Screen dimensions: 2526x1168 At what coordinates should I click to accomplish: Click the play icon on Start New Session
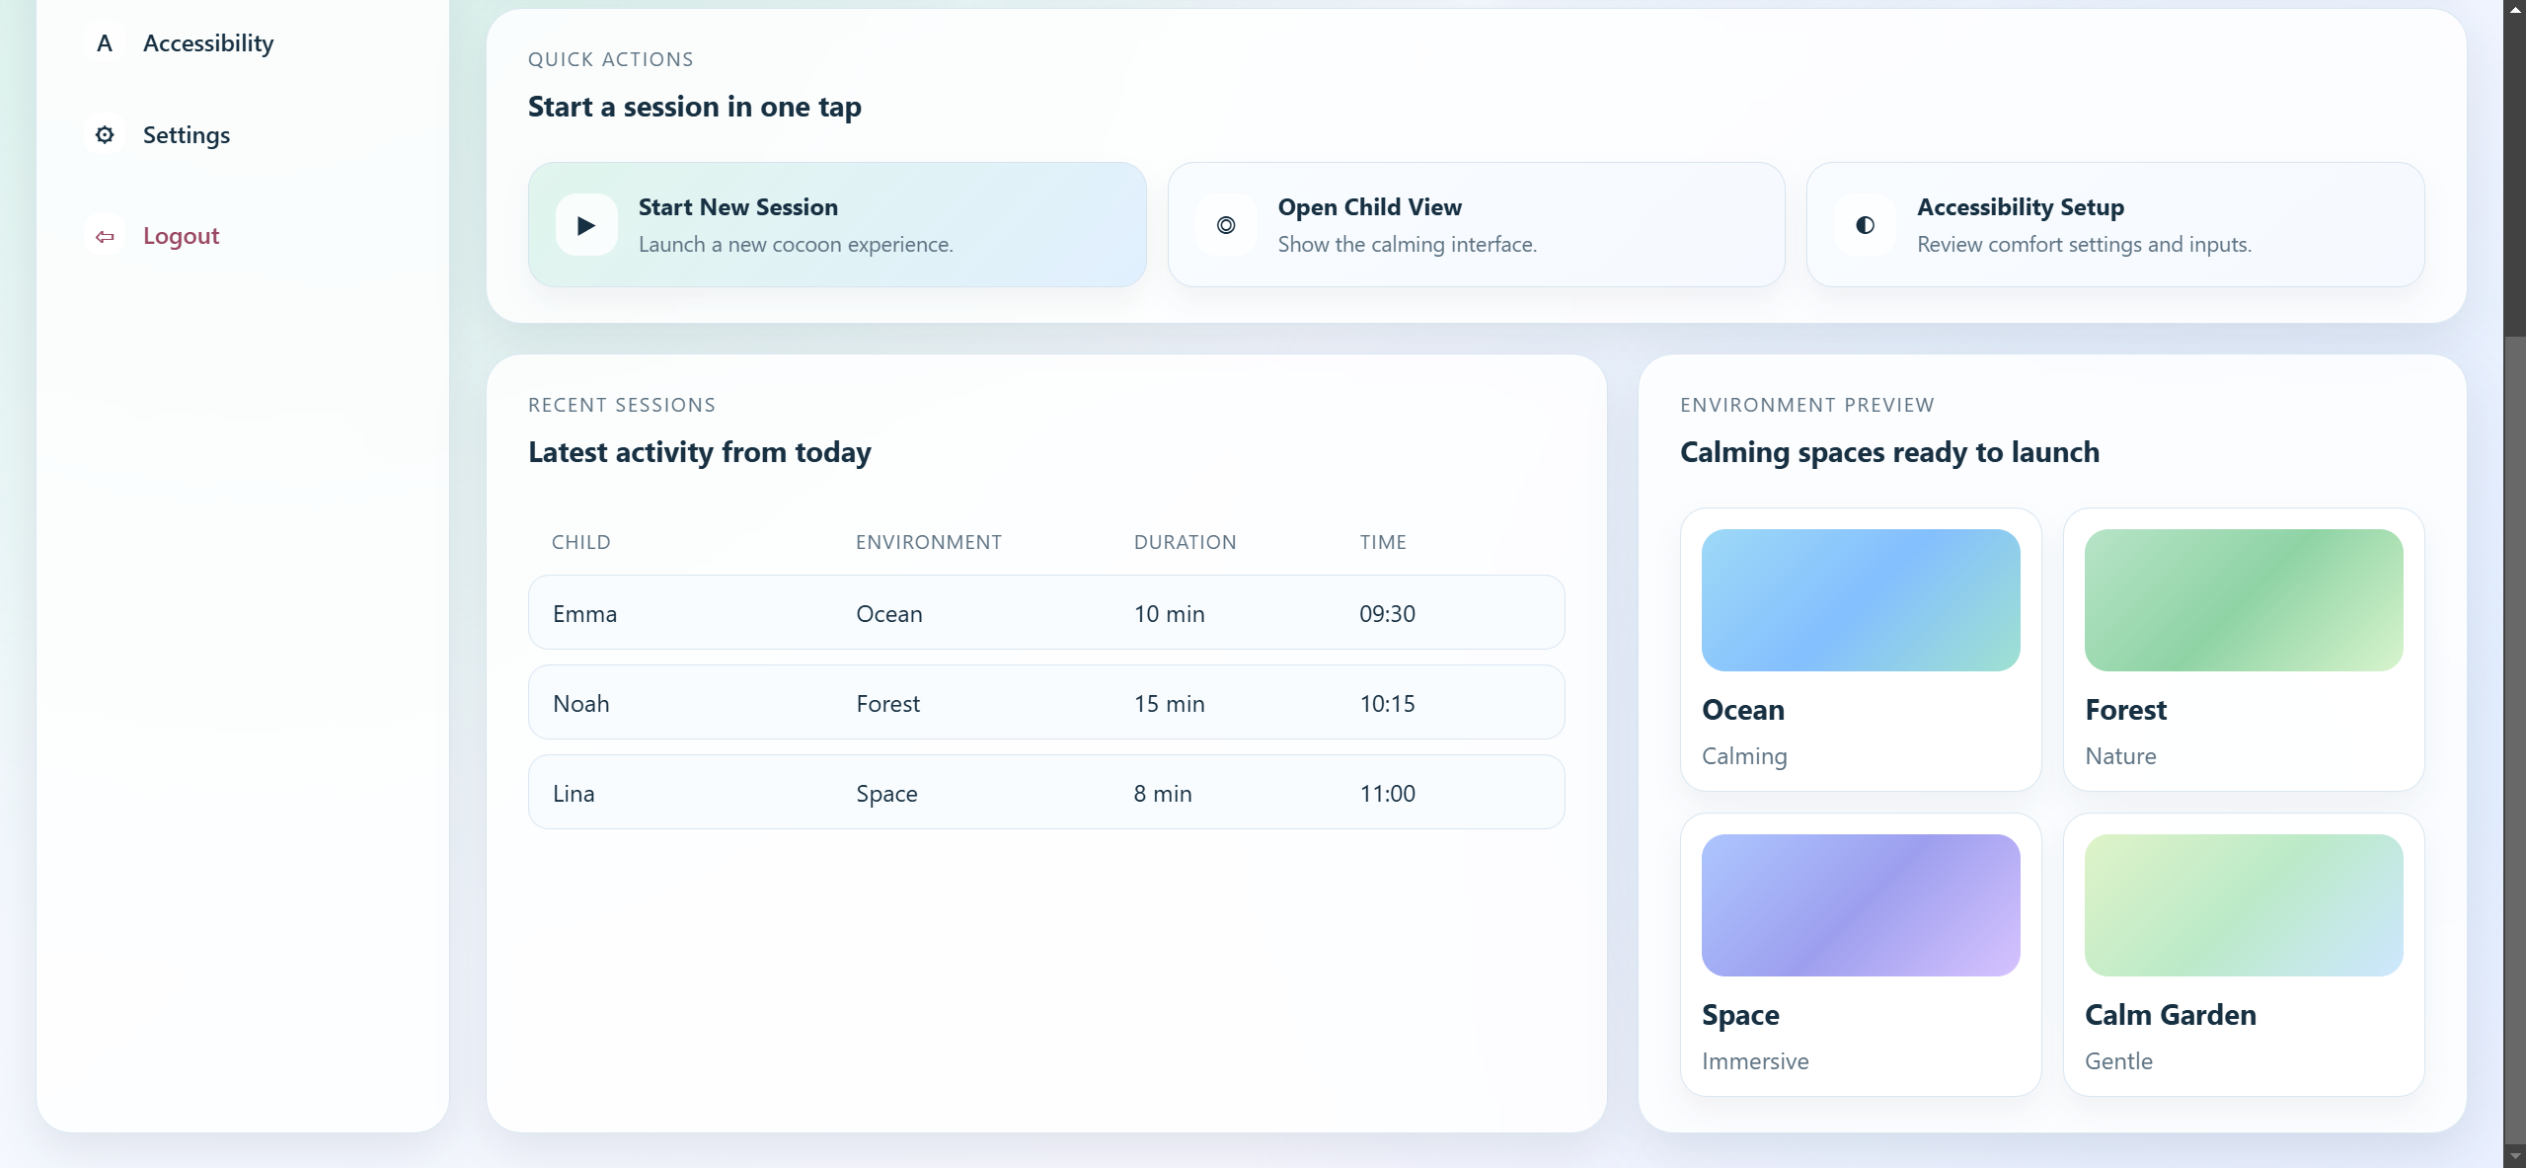586,225
